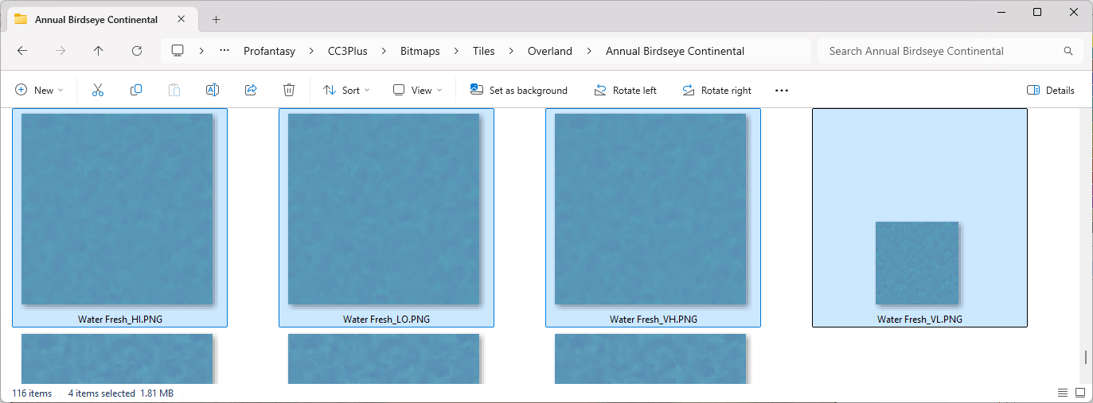Image resolution: width=1093 pixels, height=403 pixels.
Task: Open the See more ellipsis menu
Action: click(x=782, y=91)
